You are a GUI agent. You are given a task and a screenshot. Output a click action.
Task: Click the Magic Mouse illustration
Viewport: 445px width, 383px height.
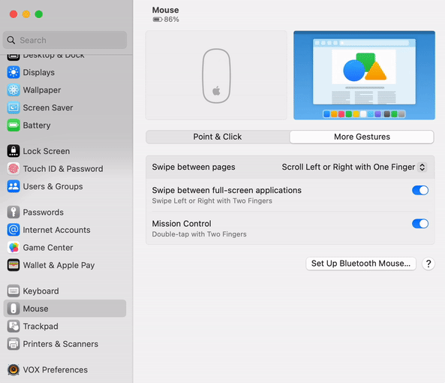[216, 76]
